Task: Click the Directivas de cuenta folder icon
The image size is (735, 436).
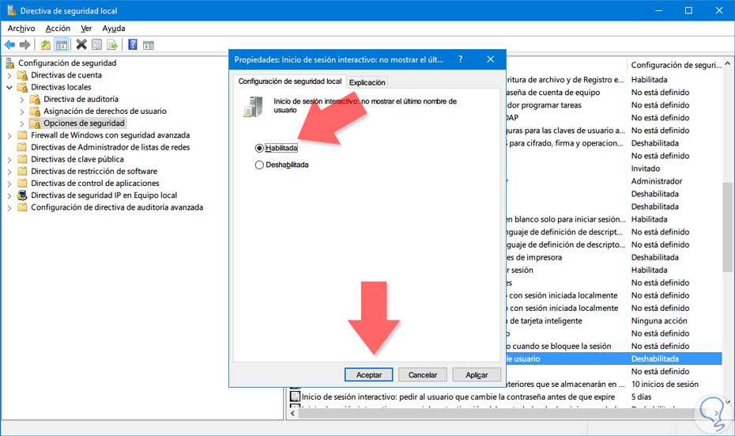Action: [22, 75]
